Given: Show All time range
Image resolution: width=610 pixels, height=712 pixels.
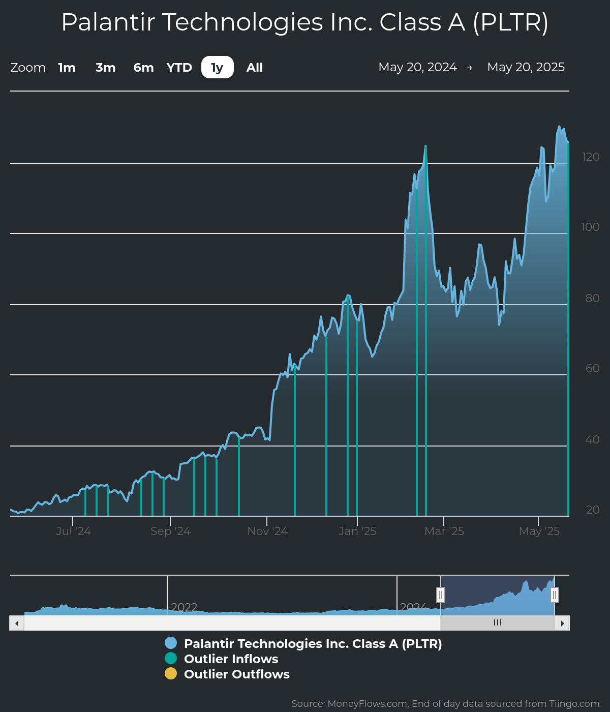Looking at the screenshot, I should tap(255, 68).
